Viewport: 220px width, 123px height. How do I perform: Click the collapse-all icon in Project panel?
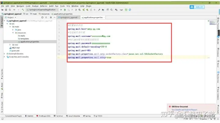point(46,17)
